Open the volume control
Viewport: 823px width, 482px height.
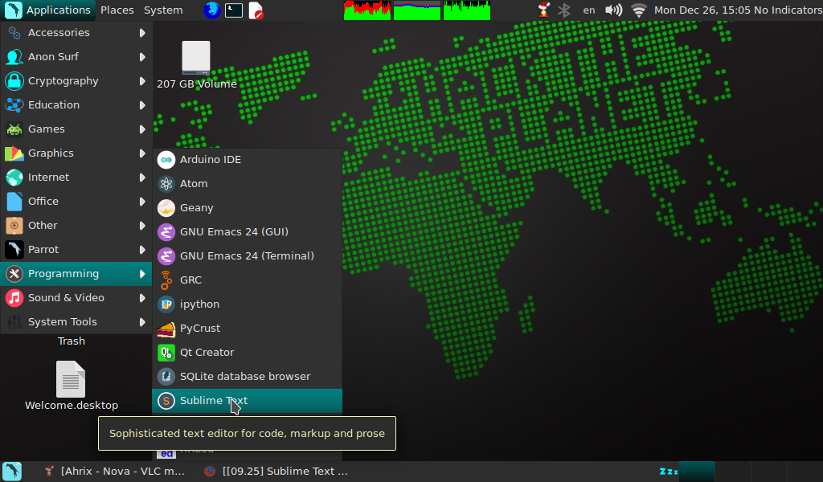tap(613, 10)
